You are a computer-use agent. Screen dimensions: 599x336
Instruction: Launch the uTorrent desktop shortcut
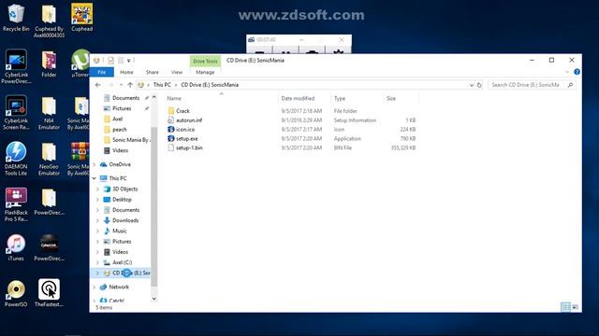[81, 63]
